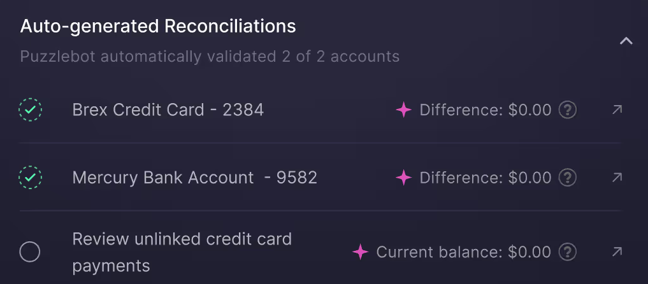Click help icon beside Brex difference
The width and height of the screenshot is (648, 284).
pos(568,110)
